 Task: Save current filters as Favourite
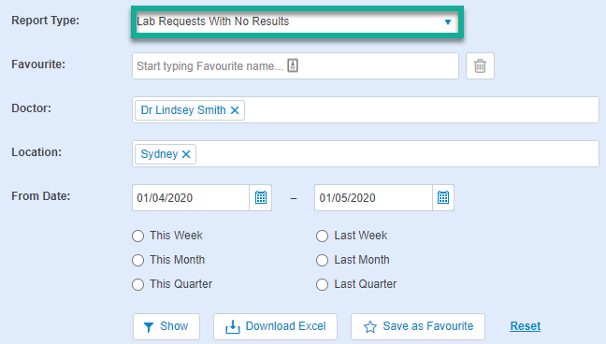coord(418,326)
